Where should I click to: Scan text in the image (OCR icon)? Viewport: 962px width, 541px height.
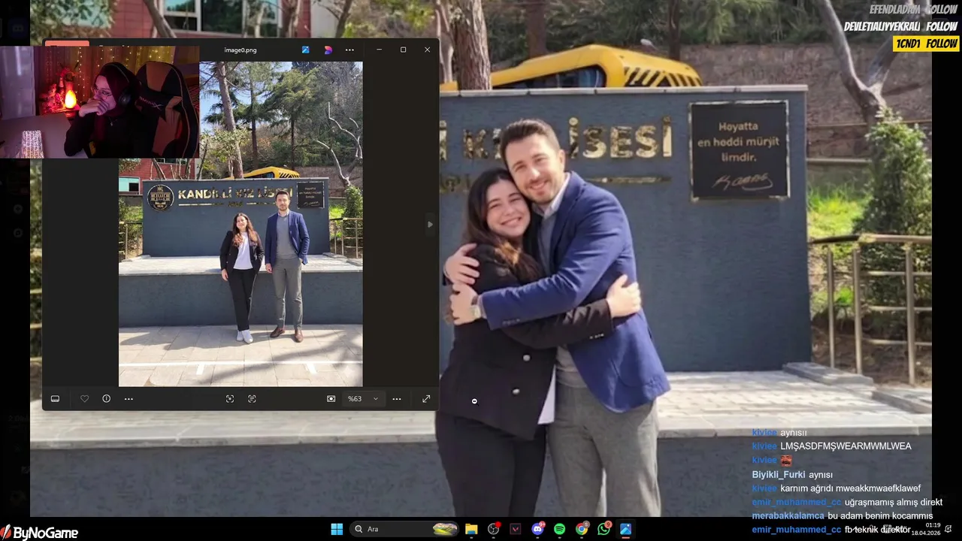(252, 399)
